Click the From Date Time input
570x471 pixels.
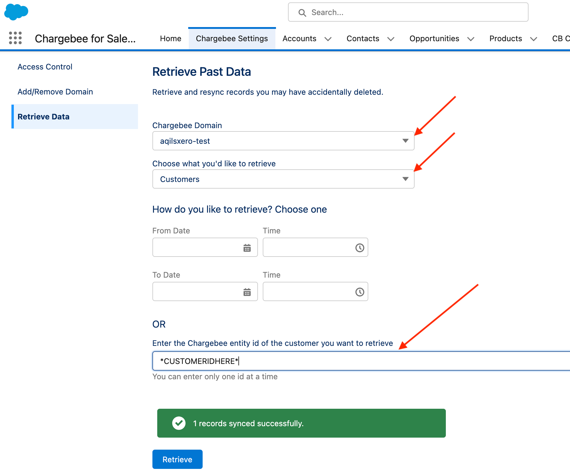coord(315,247)
